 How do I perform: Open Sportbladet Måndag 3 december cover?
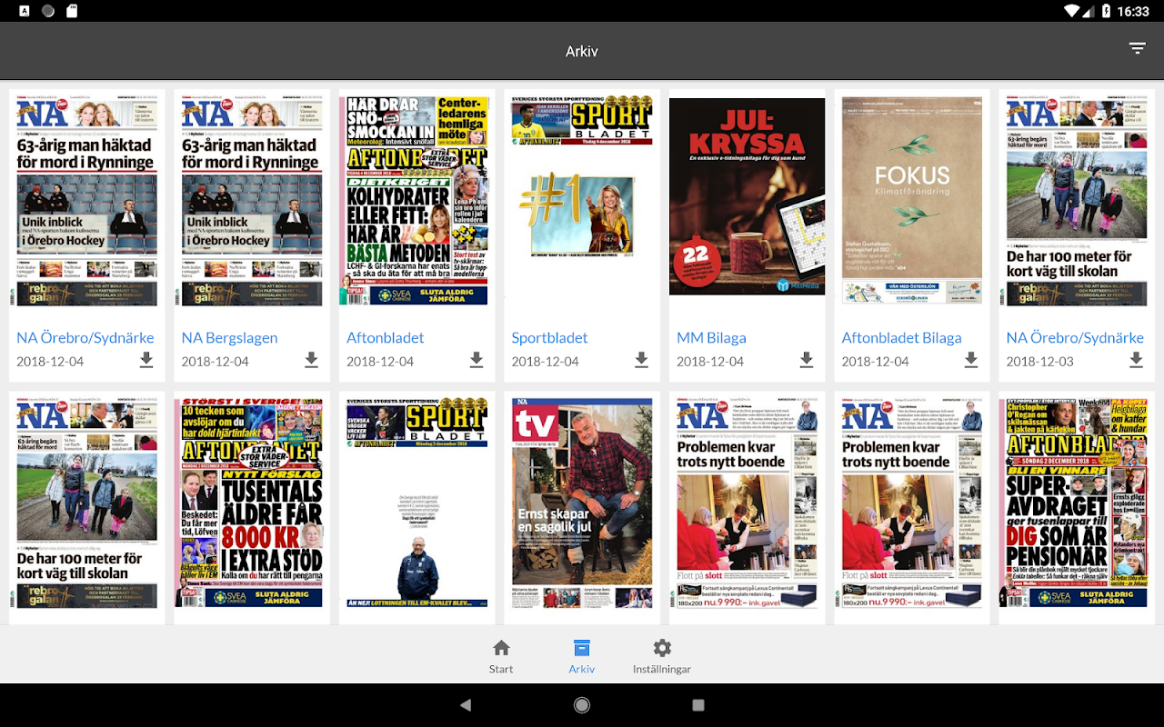[x=416, y=503]
